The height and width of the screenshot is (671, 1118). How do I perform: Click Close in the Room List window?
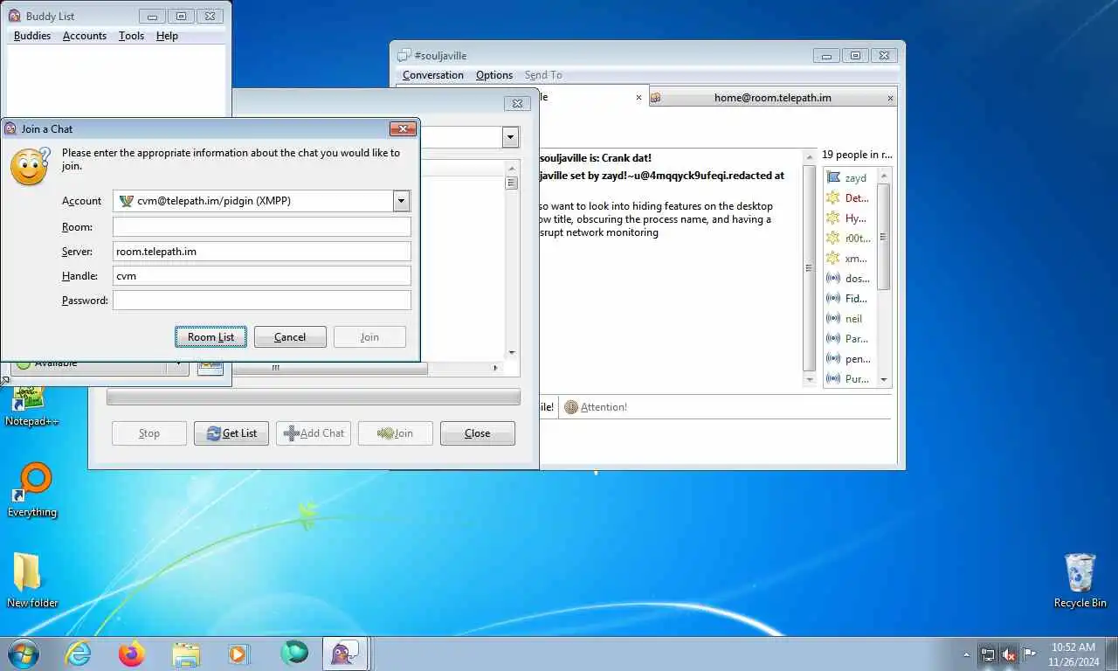click(478, 433)
